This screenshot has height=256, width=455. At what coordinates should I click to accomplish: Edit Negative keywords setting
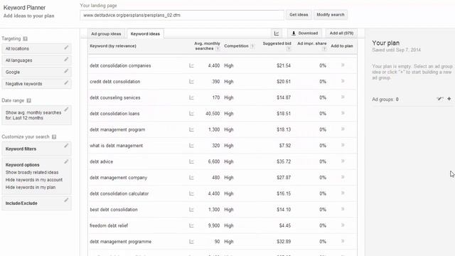point(66,82)
